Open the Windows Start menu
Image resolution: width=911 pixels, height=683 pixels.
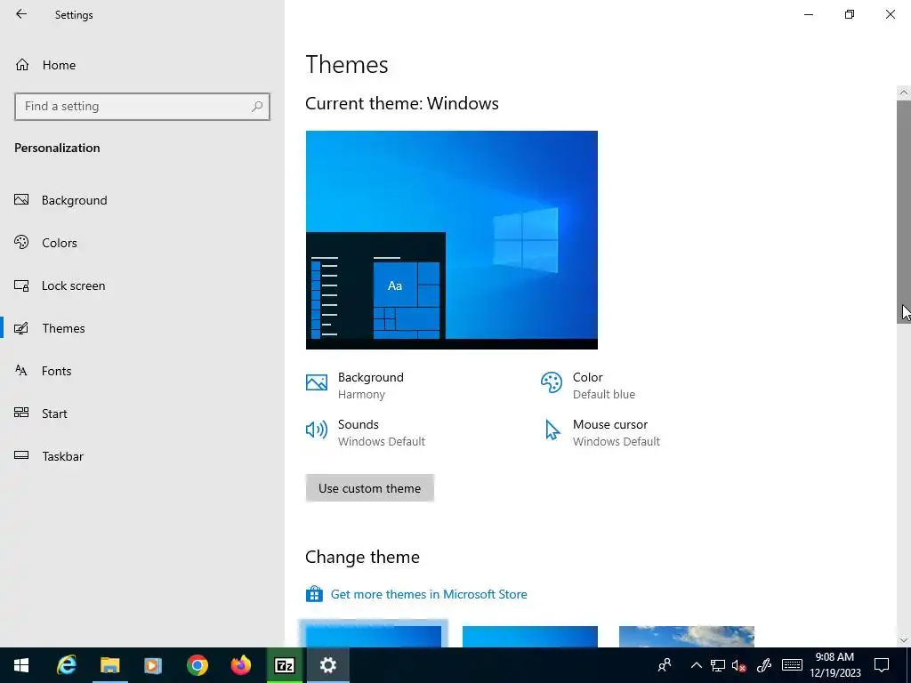point(21,665)
